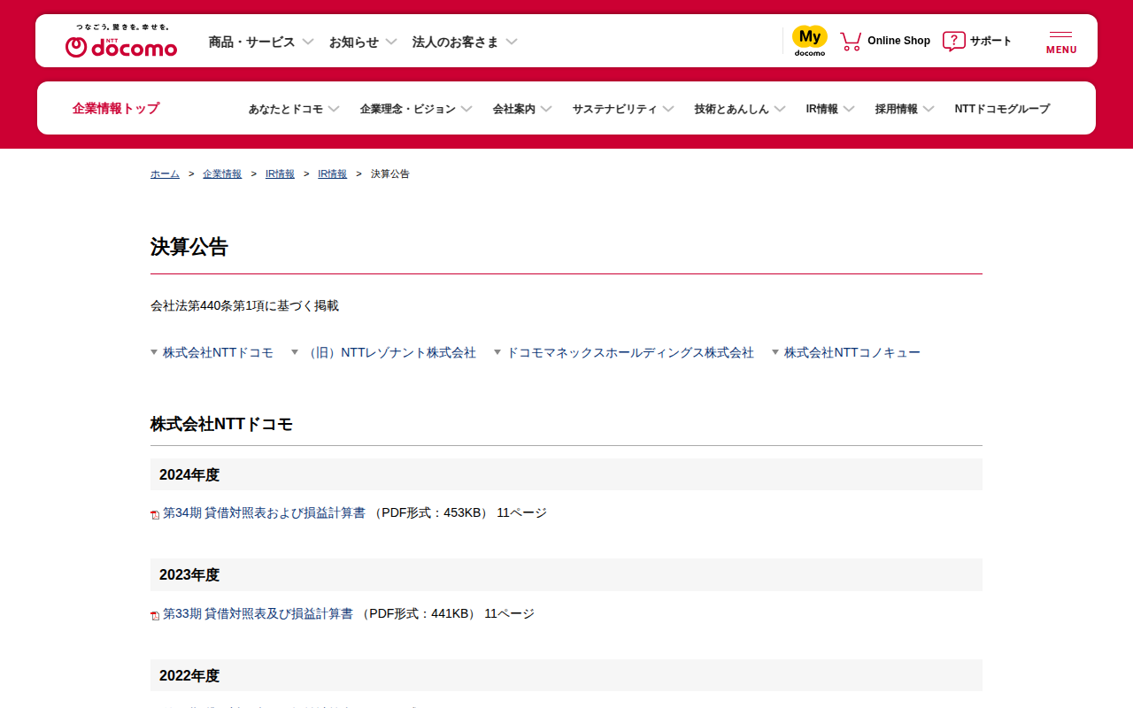Viewport: 1133px width, 708px height.
Task: Open 第33期 貸借対照表及び損益計算書 PDF
Action: (258, 613)
